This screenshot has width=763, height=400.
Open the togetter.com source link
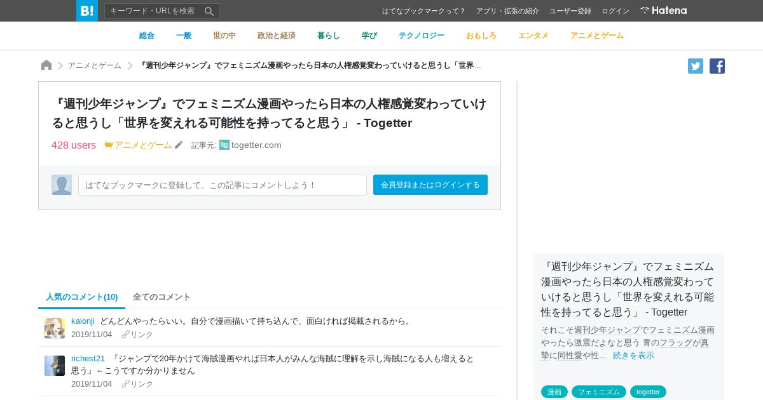pyautogui.click(x=256, y=145)
